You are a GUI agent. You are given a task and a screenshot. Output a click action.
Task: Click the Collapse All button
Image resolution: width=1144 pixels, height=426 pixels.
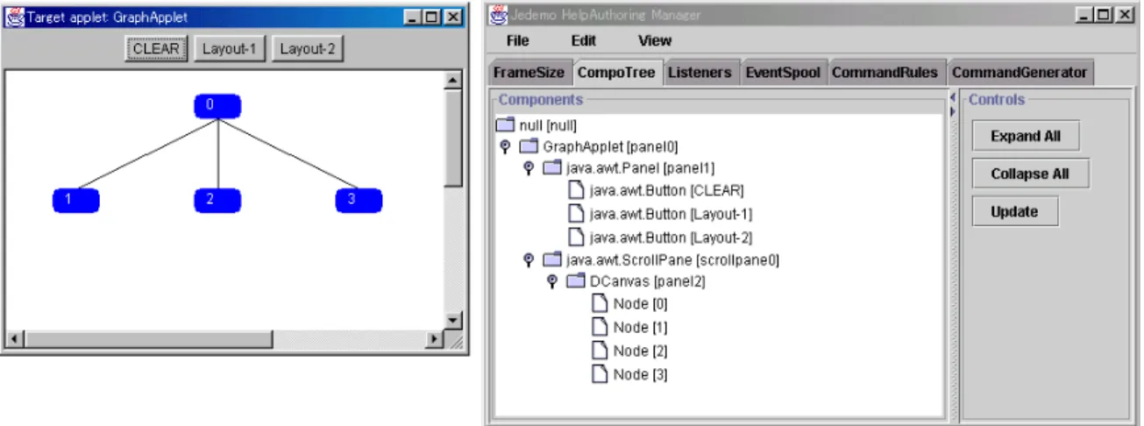click(x=1030, y=174)
